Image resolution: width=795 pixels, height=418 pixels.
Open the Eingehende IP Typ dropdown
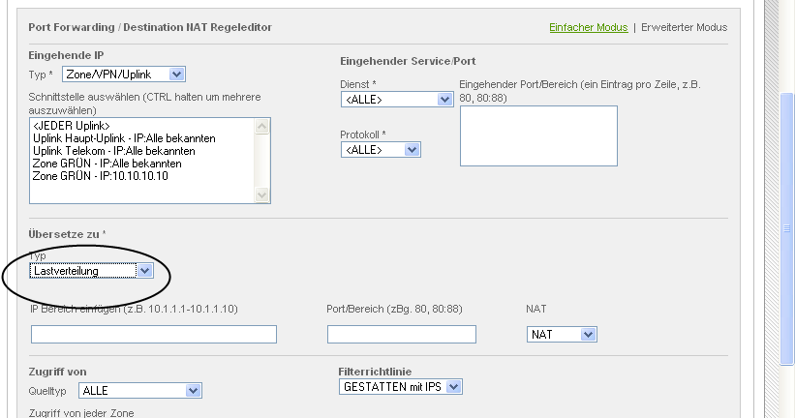pos(123,74)
